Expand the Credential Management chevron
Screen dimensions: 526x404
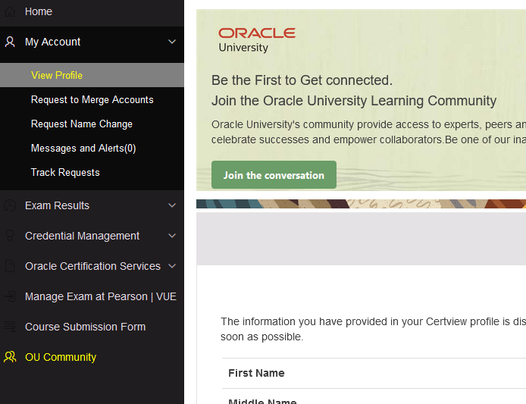[172, 236]
